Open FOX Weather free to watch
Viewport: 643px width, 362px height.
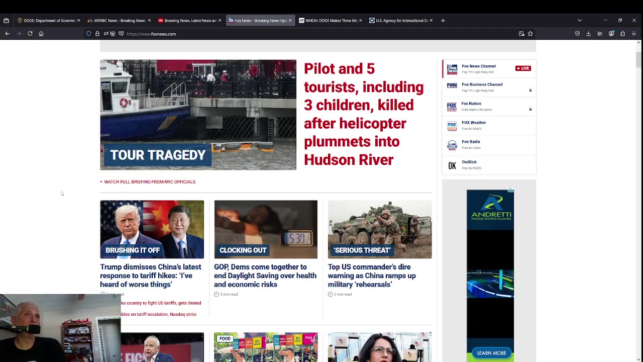(x=474, y=123)
